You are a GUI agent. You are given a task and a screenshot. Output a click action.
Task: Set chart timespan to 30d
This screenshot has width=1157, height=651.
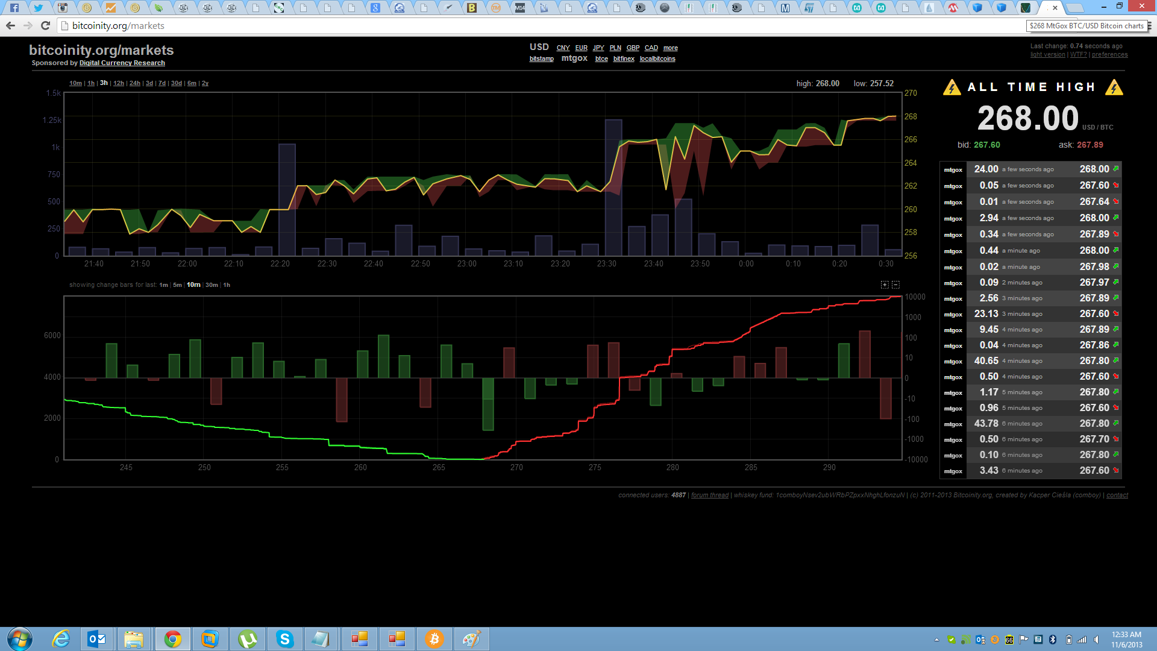pos(177,83)
